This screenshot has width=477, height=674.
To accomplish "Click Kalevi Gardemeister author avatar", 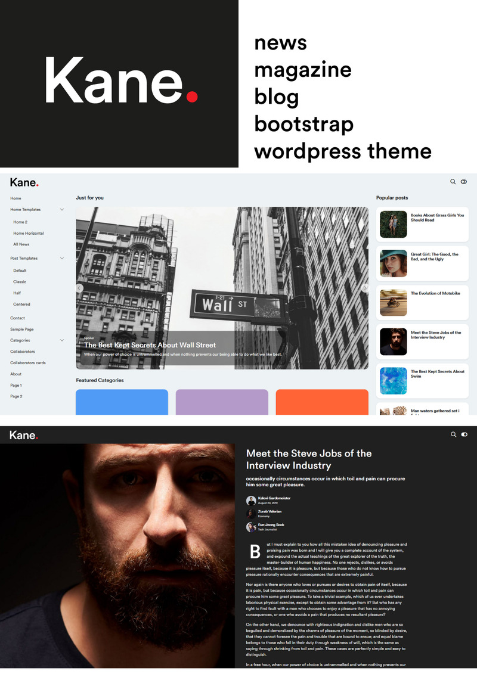I will click(x=251, y=500).
